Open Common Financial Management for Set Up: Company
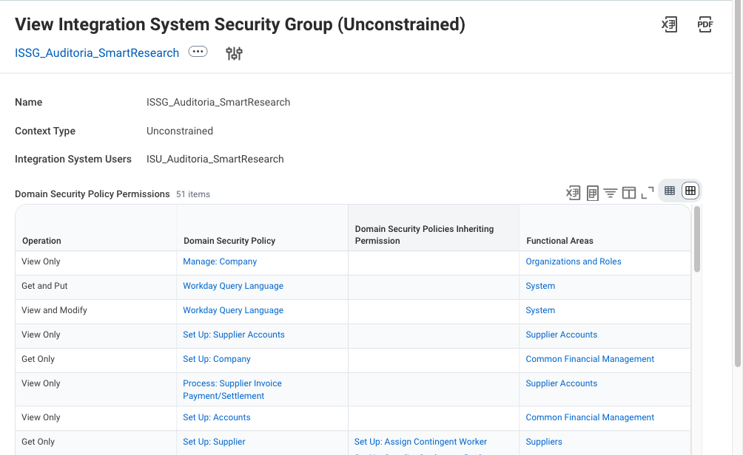743x455 pixels. coord(590,359)
